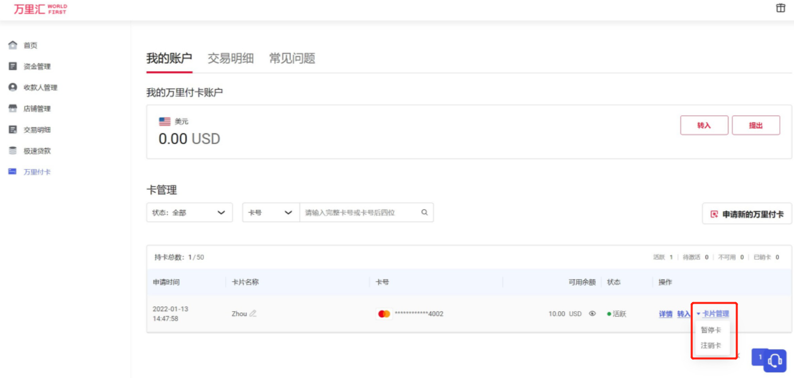The image size is (794, 378).
Task: Open 资金管理 in sidebar
Action: (37, 66)
